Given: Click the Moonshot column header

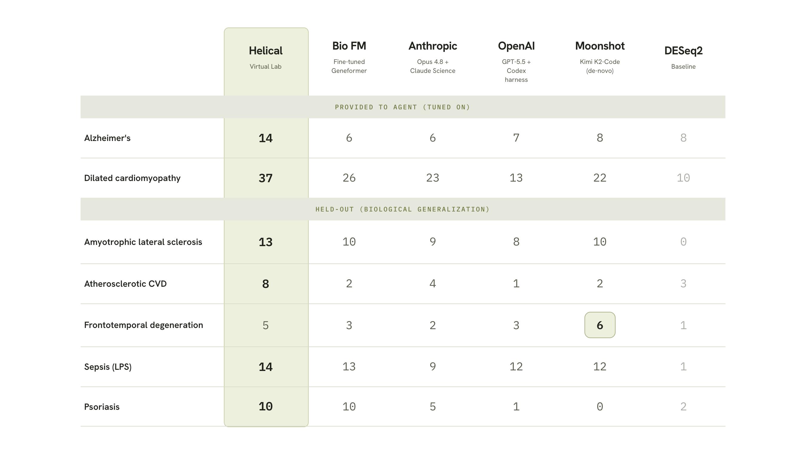Looking at the screenshot, I should (600, 46).
